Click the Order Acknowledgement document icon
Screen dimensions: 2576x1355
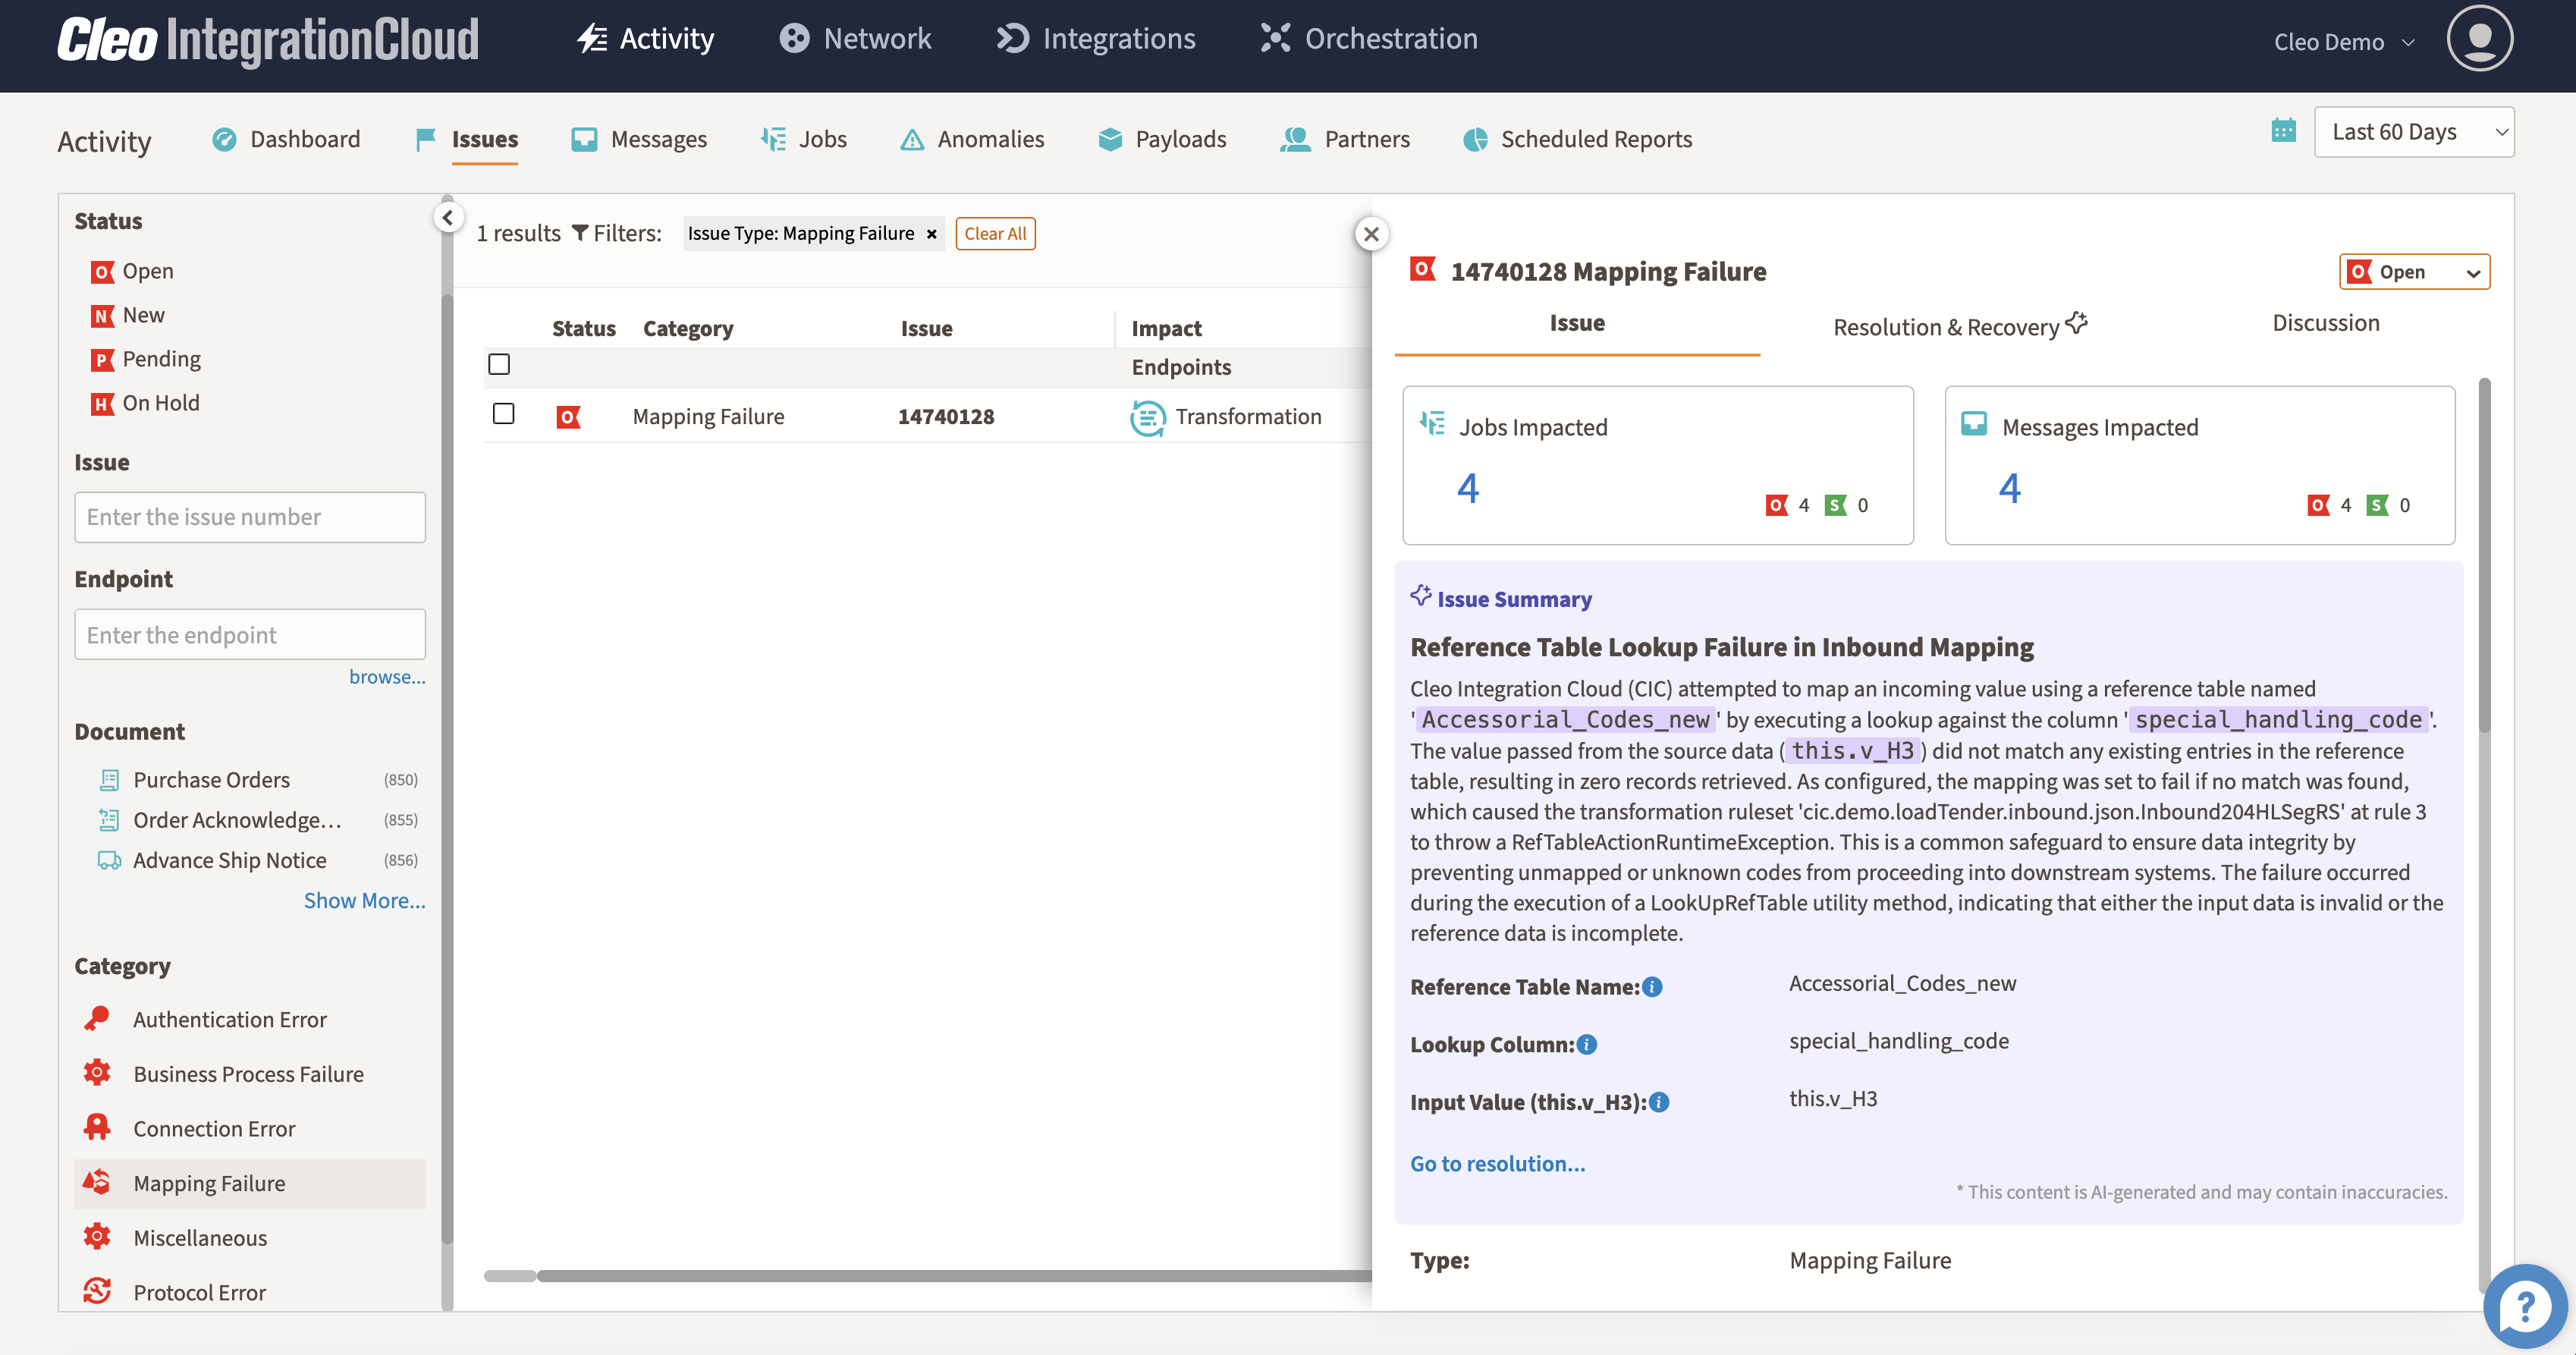pos(109,820)
